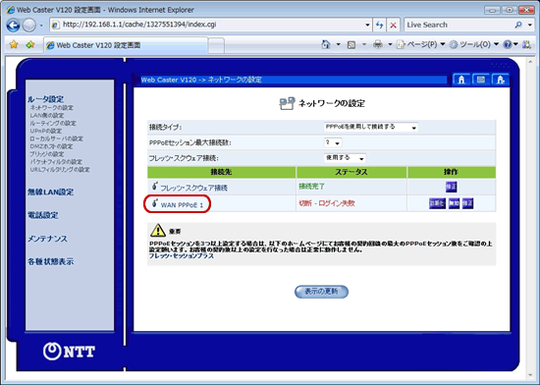
Task: Open the PPPoEセッション最大接続数 dropdown
Action: coord(333,142)
